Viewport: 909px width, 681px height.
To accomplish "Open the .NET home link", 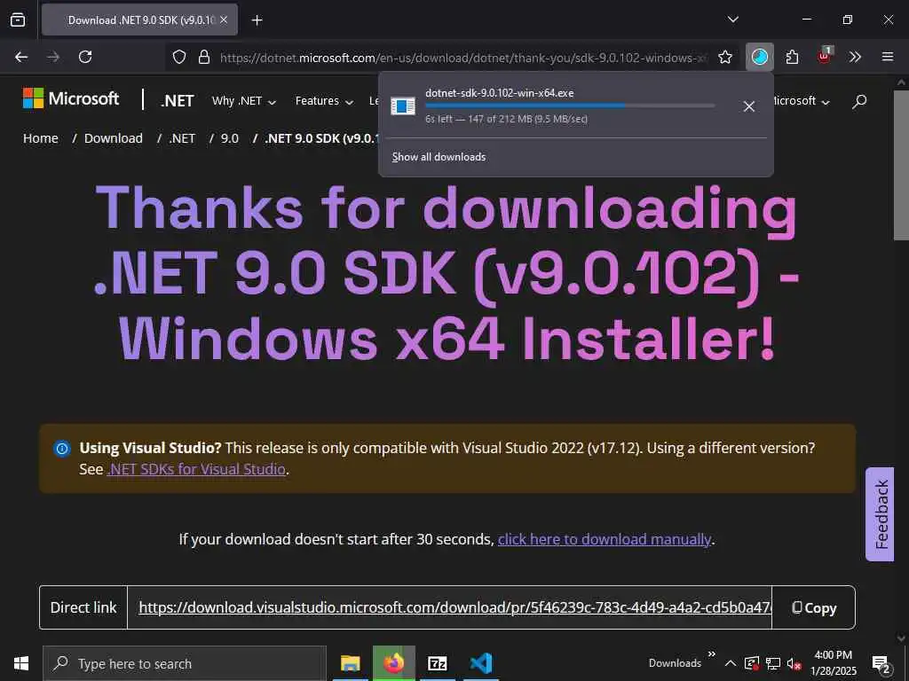I will click(x=178, y=101).
